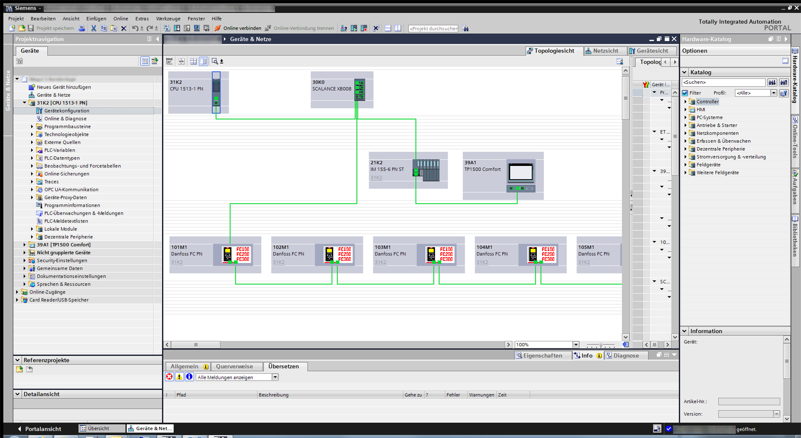The height and width of the screenshot is (438, 801).
Task: Click the start simulation icon
Action: pos(197,28)
